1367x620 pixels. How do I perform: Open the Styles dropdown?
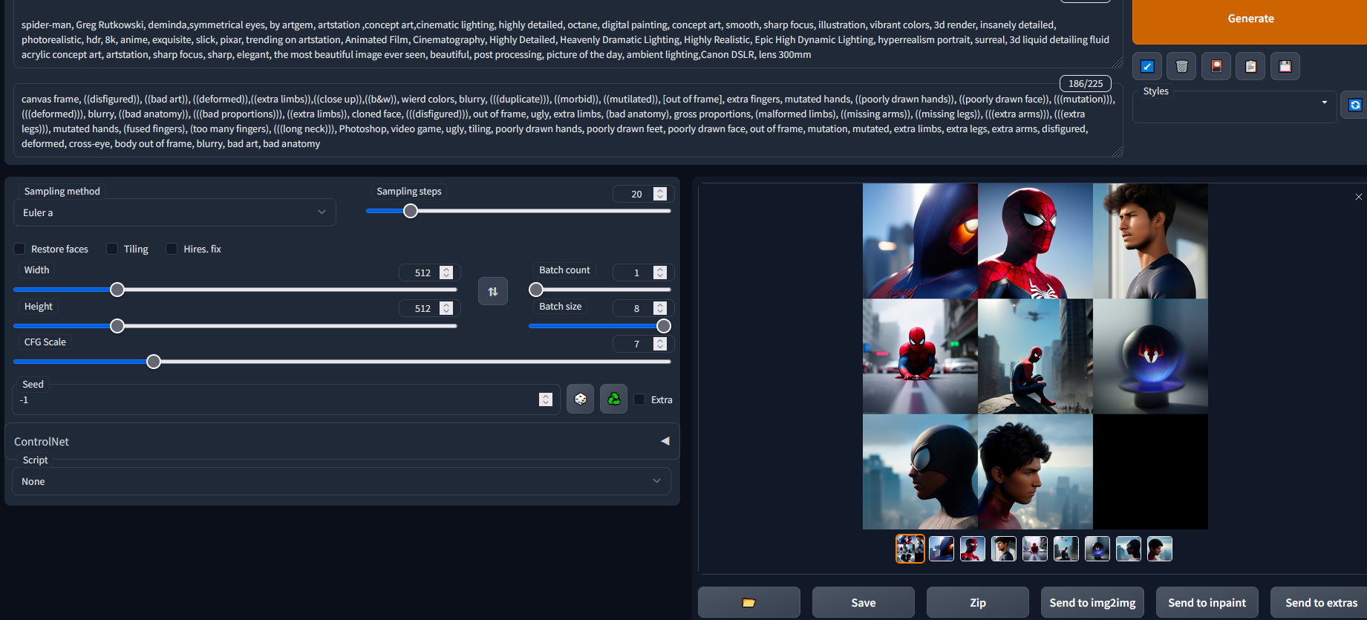1234,108
